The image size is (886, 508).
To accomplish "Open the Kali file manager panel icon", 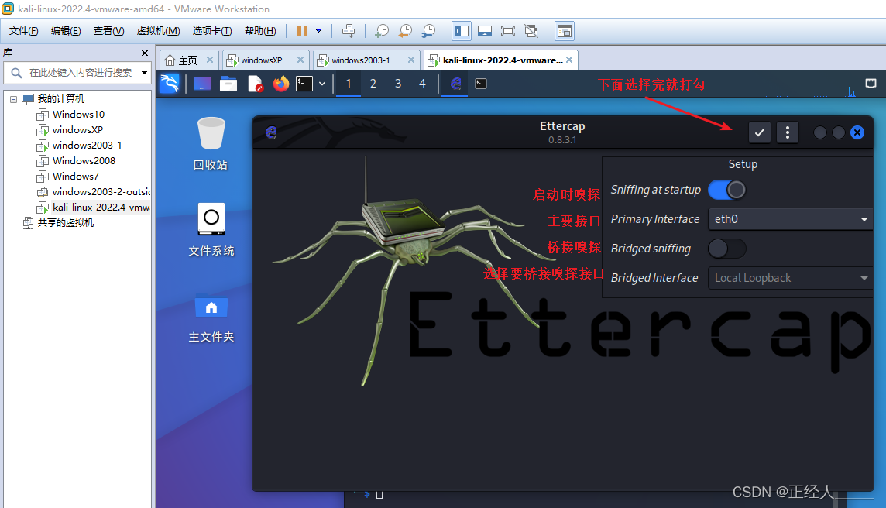I will [x=228, y=84].
